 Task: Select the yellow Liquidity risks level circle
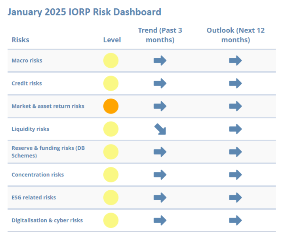pyautogui.click(x=111, y=129)
